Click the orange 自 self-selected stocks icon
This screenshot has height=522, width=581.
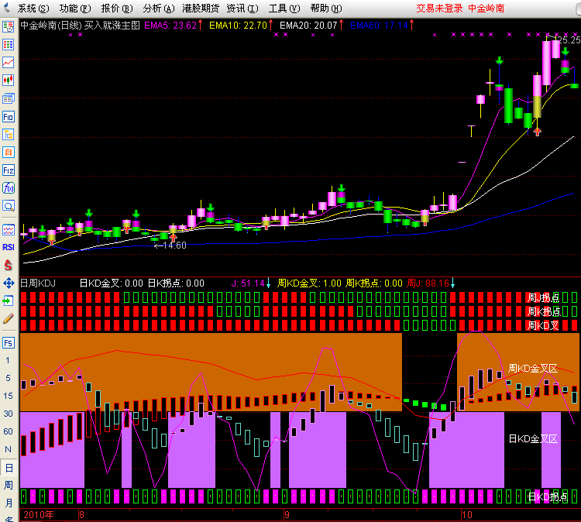9,153
